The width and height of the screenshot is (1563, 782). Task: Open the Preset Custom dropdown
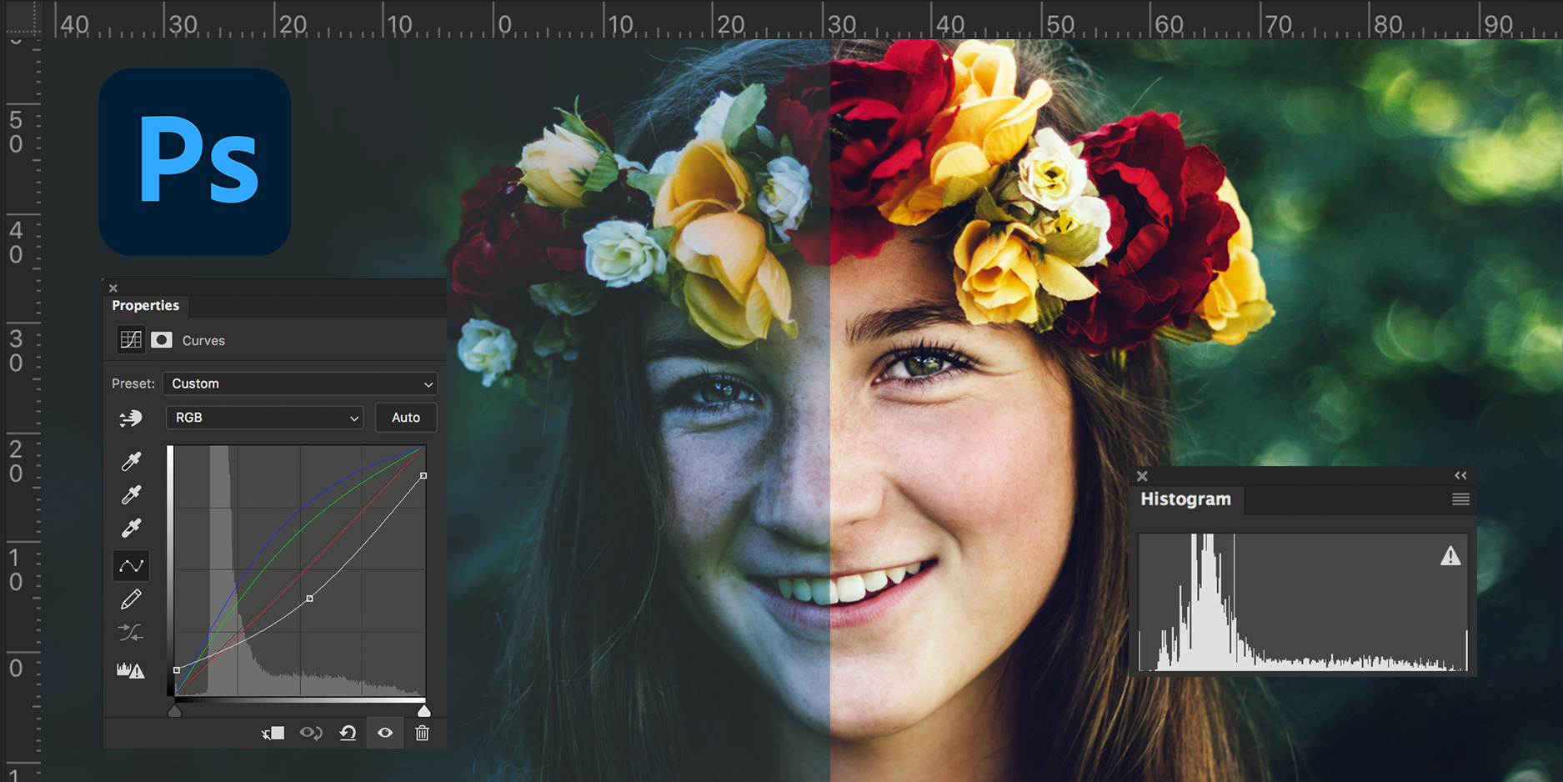point(300,383)
